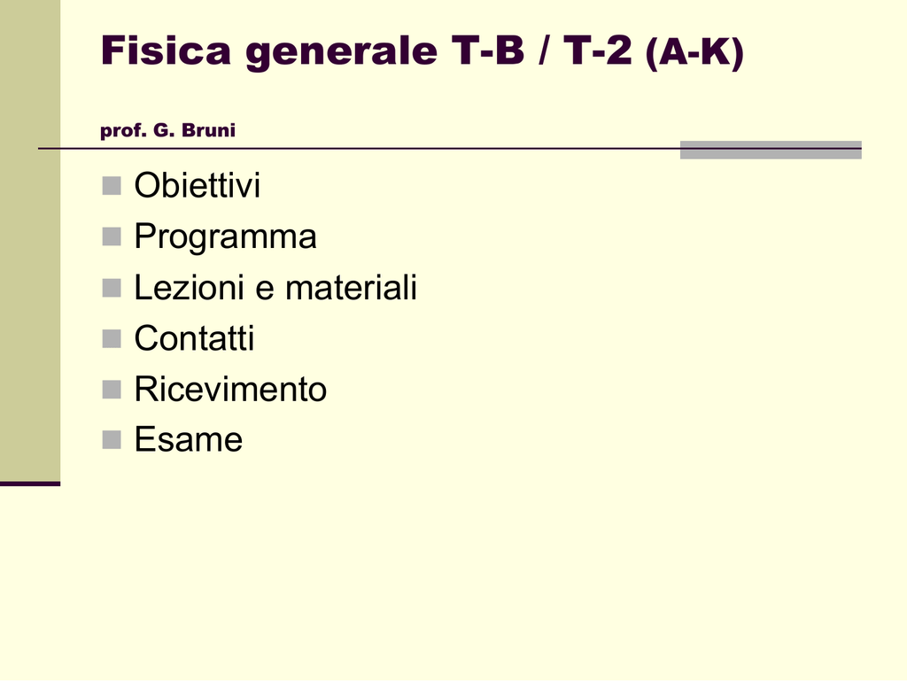Click the square bullet beside Programma
Image resolution: width=907 pixels, height=681 pixels.
point(111,236)
